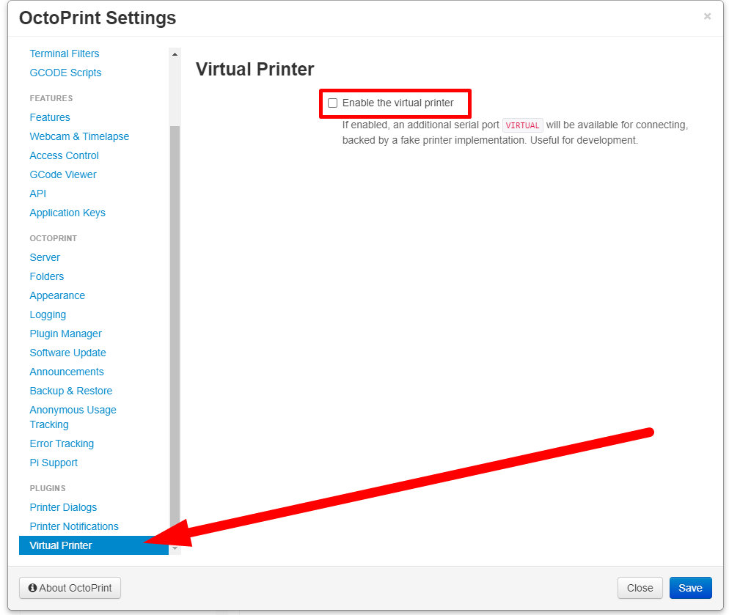Click the scrollbar down arrow in sidebar

175,548
